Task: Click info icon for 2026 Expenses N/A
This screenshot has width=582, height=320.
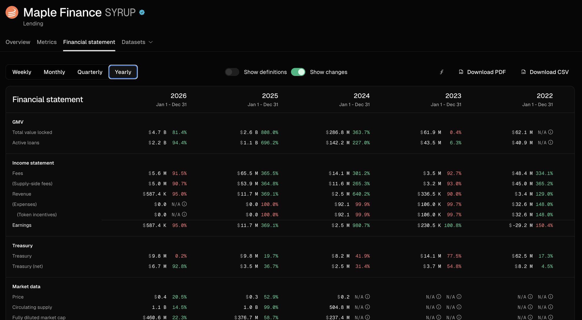Action: (184, 204)
